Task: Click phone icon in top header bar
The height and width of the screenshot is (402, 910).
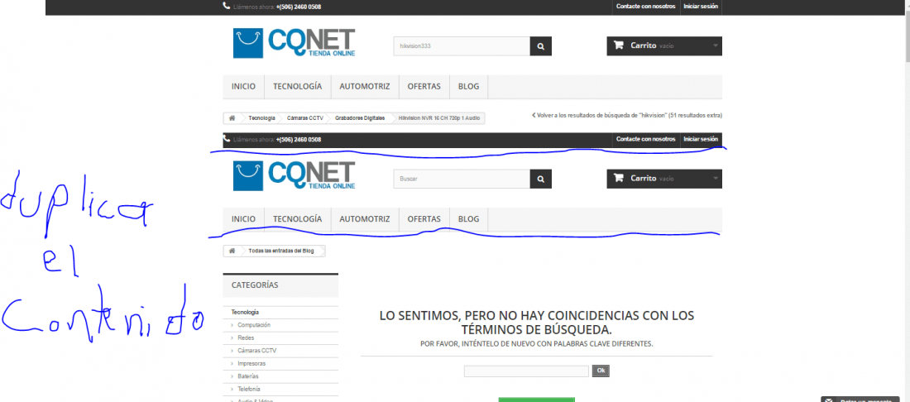Action: pos(227,7)
